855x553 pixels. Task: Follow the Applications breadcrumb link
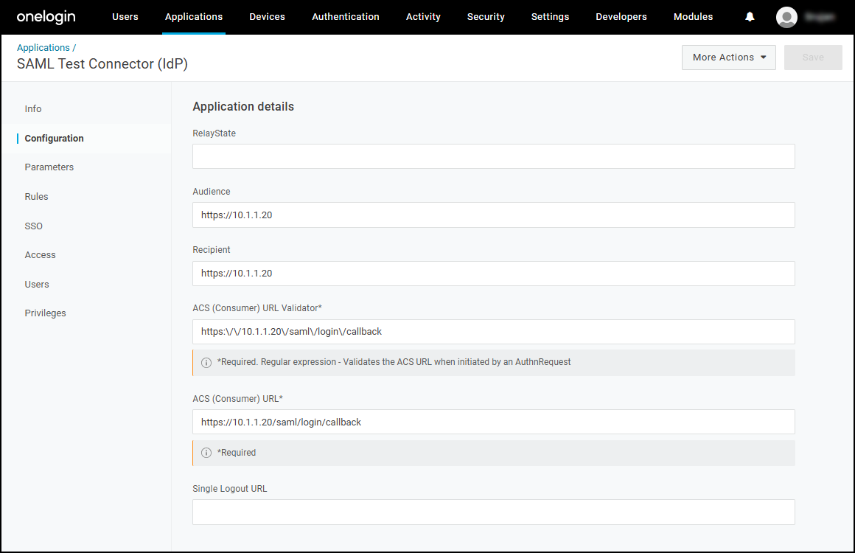43,47
